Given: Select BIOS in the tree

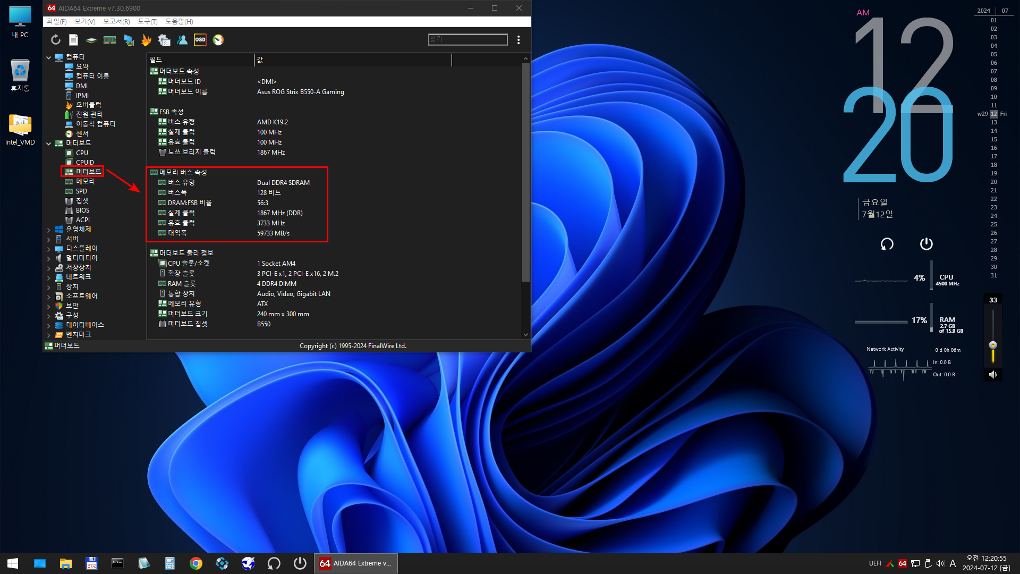Looking at the screenshot, I should [82, 210].
